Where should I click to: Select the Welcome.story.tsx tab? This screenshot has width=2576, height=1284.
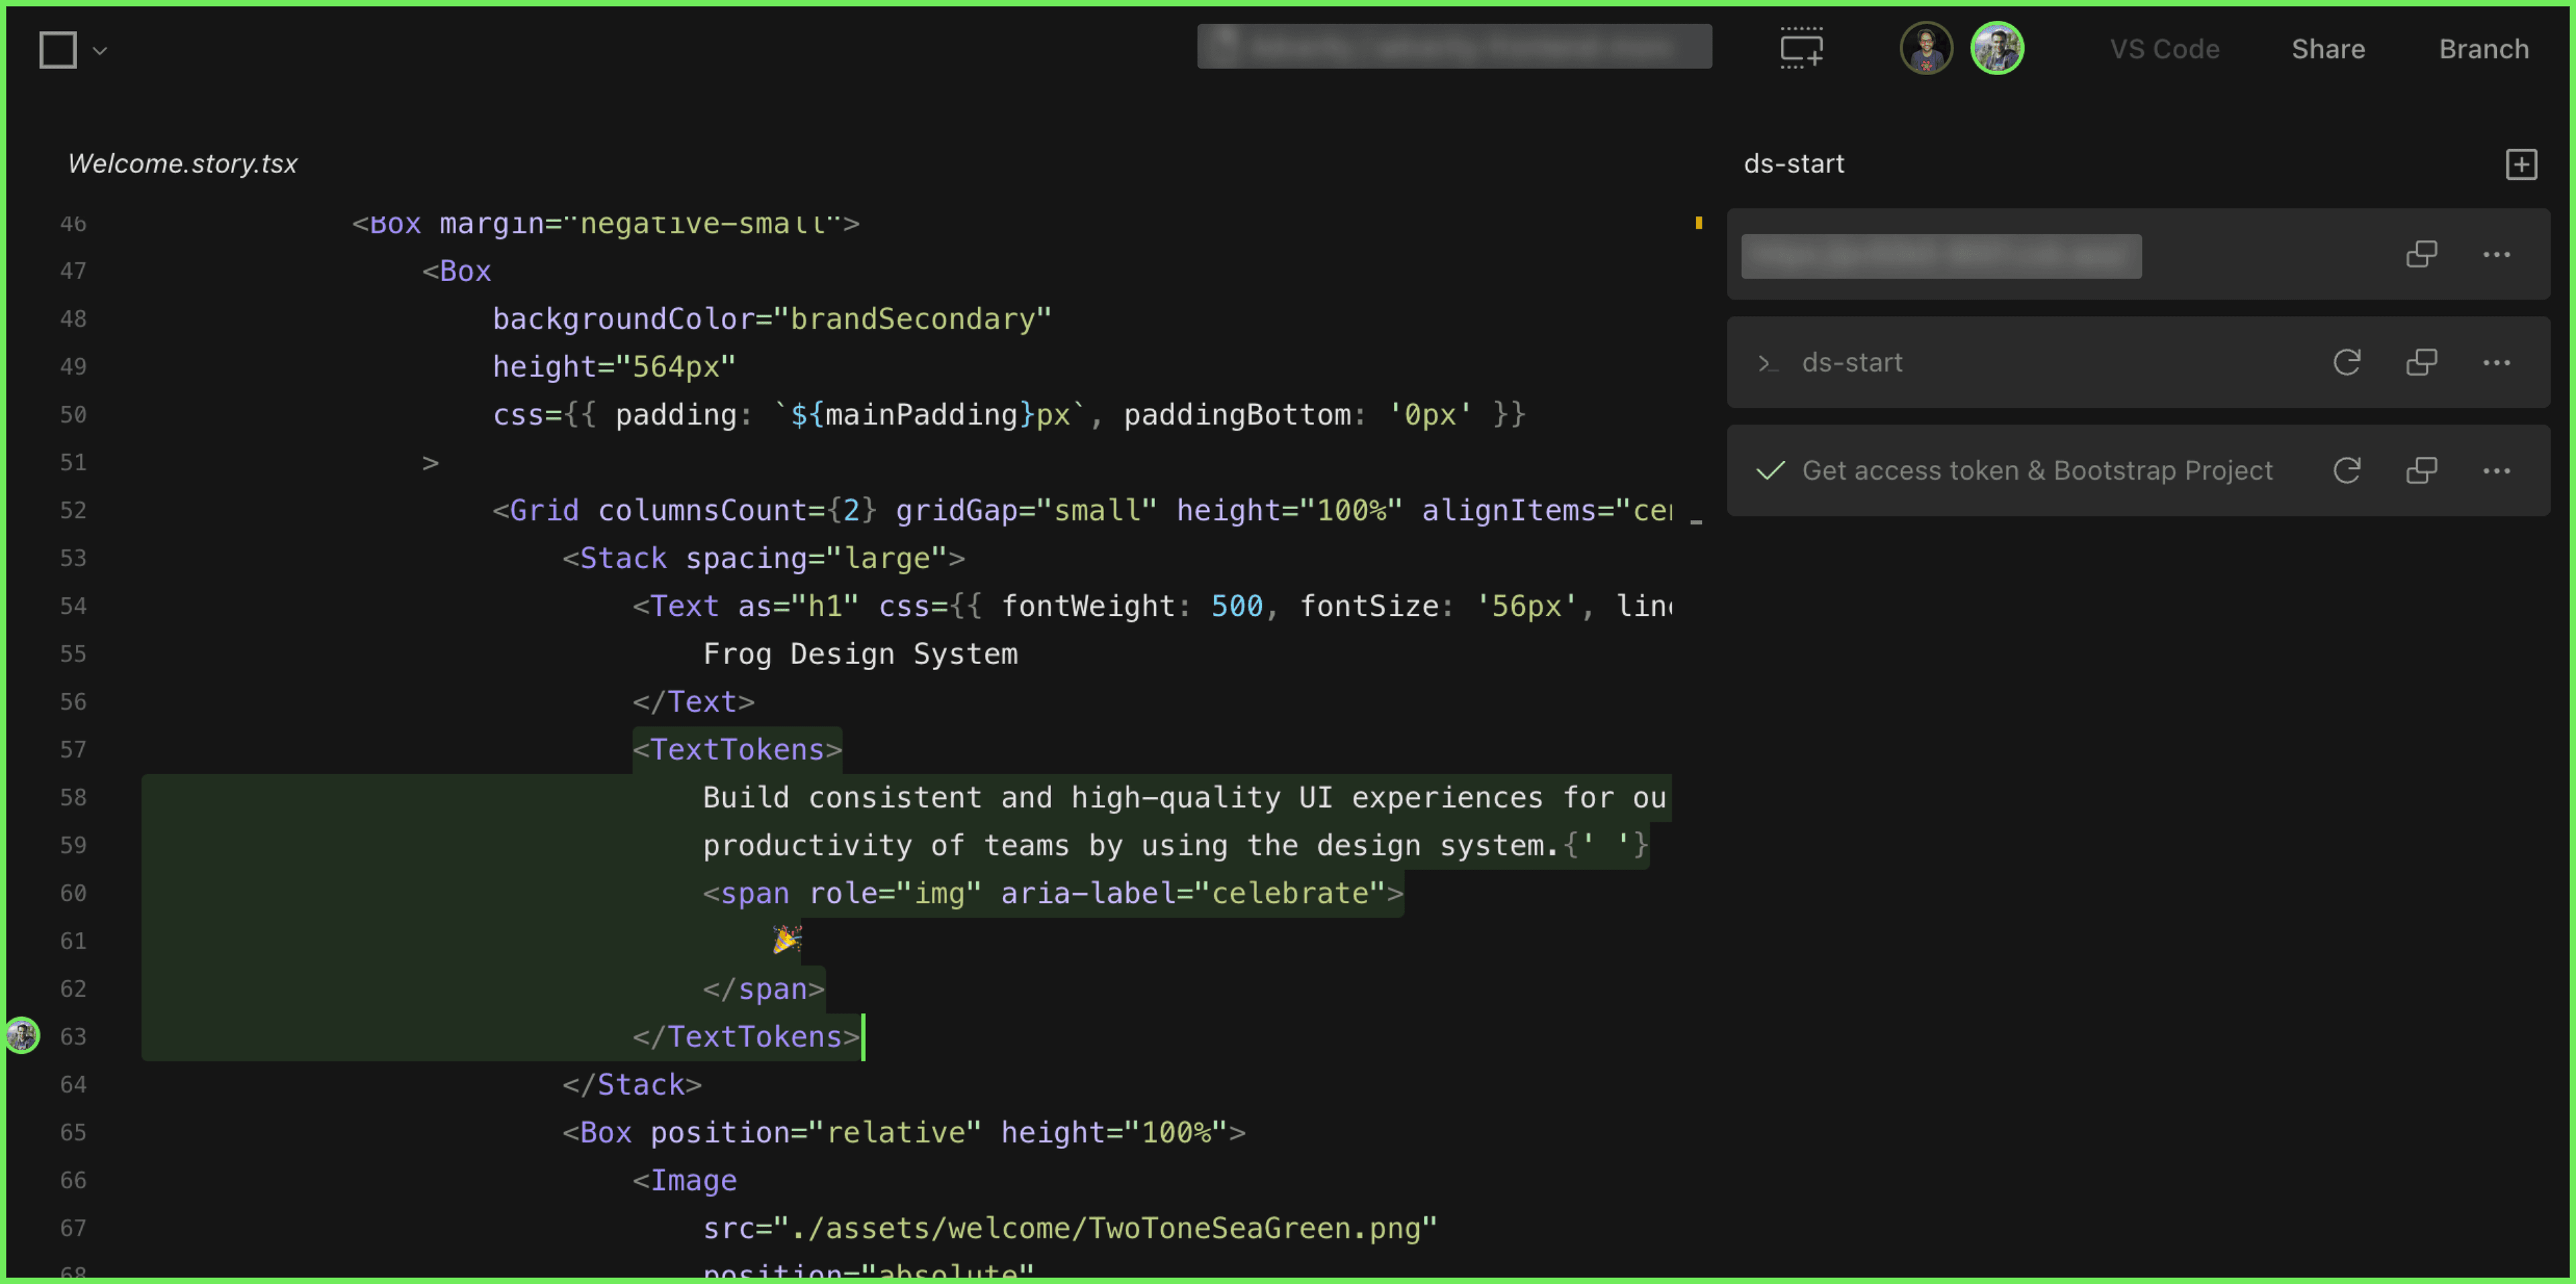tap(183, 163)
